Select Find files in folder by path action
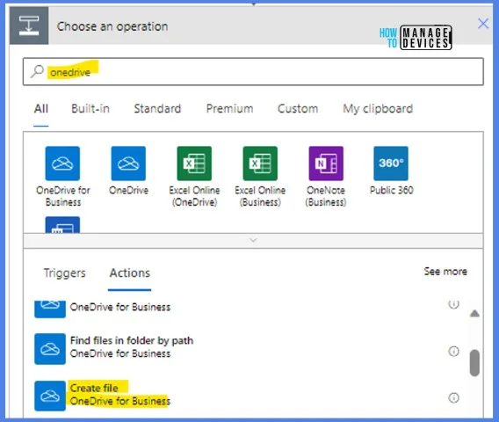 coord(248,349)
